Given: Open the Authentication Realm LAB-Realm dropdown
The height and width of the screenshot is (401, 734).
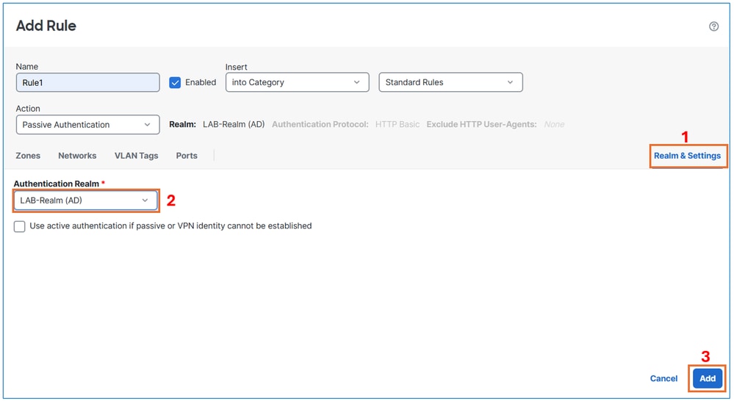Looking at the screenshot, I should tap(86, 201).
